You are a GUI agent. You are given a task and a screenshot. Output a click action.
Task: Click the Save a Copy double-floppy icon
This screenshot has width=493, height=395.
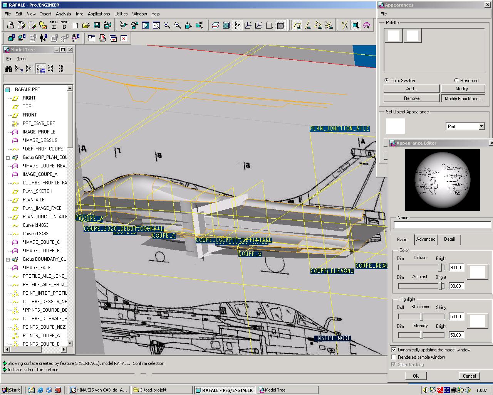pos(107,25)
